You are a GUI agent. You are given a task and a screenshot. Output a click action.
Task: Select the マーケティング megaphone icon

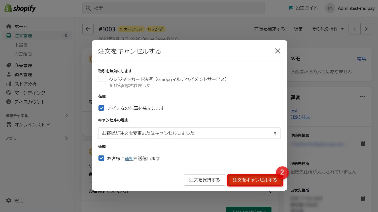[x=9, y=93]
